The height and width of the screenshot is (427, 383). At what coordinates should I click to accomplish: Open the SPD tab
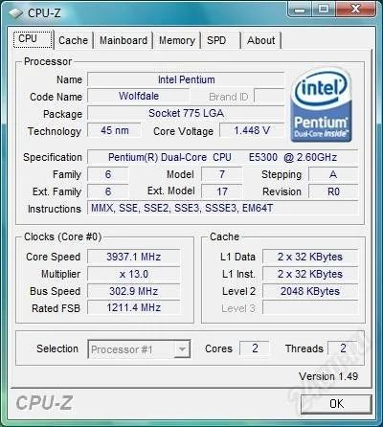coord(219,40)
